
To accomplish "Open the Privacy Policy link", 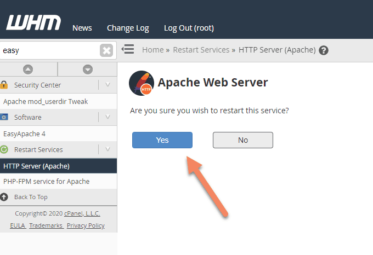I will pos(86,225).
